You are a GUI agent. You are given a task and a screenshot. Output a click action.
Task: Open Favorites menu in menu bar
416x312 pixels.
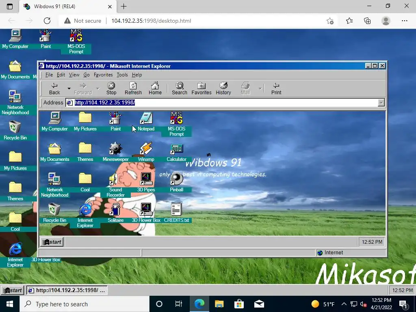[x=103, y=75]
